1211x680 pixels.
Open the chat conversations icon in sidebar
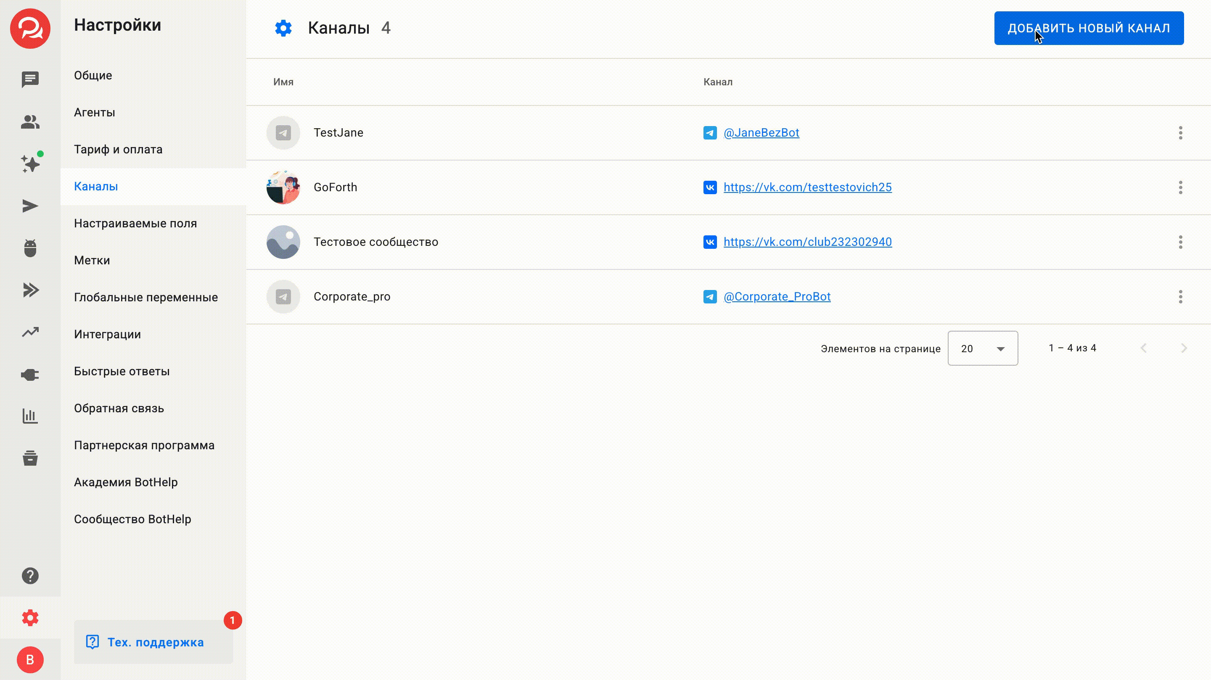pyautogui.click(x=30, y=79)
